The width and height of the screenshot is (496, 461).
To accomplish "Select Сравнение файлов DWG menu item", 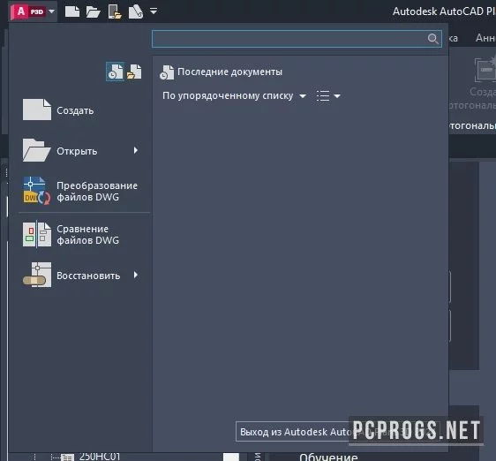I will (x=80, y=235).
